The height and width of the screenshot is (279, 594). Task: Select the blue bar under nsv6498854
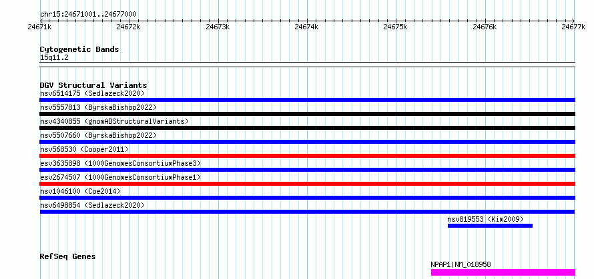coord(308,212)
